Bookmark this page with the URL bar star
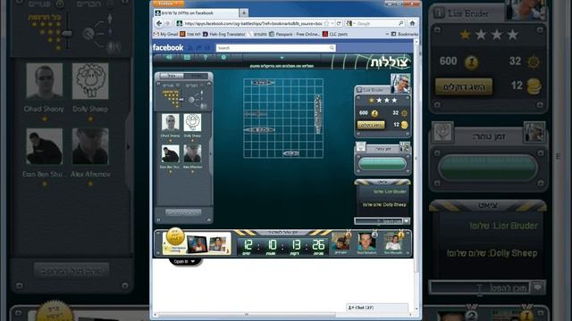Screen dimensions: 572x321 (326, 23)
